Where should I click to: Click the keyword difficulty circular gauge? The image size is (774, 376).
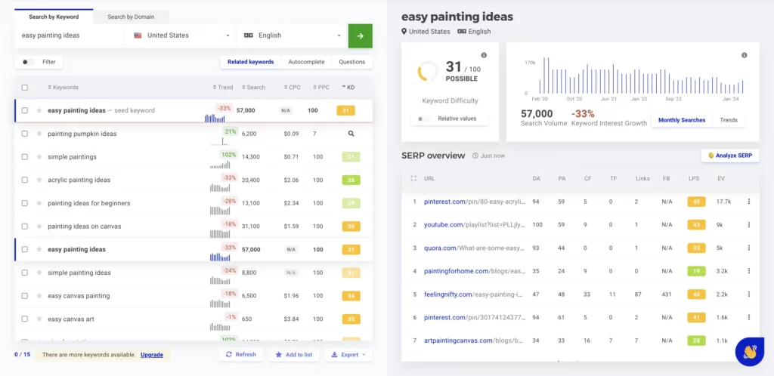click(428, 71)
